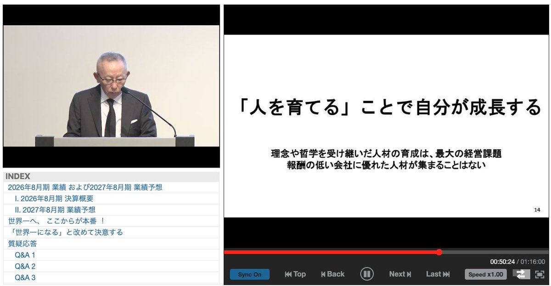The width and height of the screenshot is (551, 286).
Task: Open index item 2026年8月期 業績 および2027年8月期 業績予想
Action: tap(85, 187)
